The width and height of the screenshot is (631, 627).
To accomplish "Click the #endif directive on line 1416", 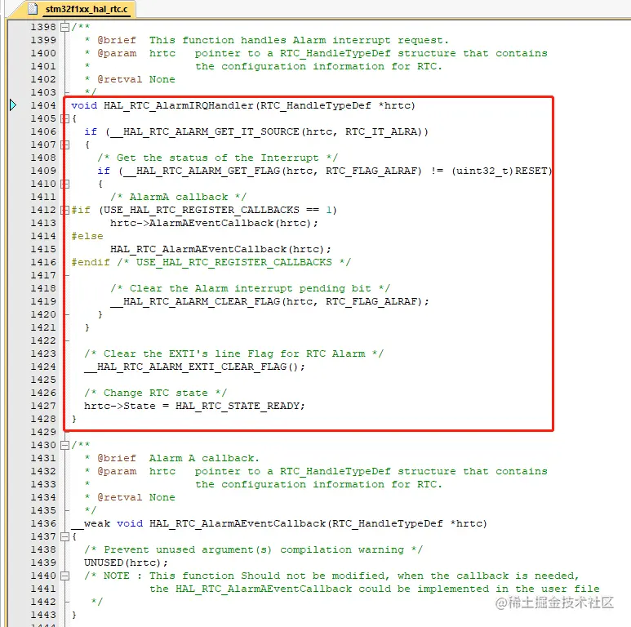I will click(91, 262).
